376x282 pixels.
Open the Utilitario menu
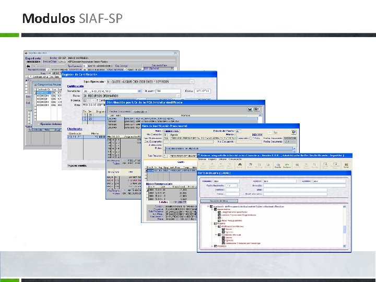point(222,159)
